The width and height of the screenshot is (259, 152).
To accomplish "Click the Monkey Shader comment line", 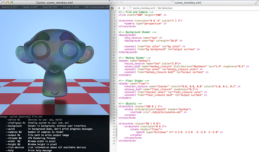I will [x=134, y=58].
